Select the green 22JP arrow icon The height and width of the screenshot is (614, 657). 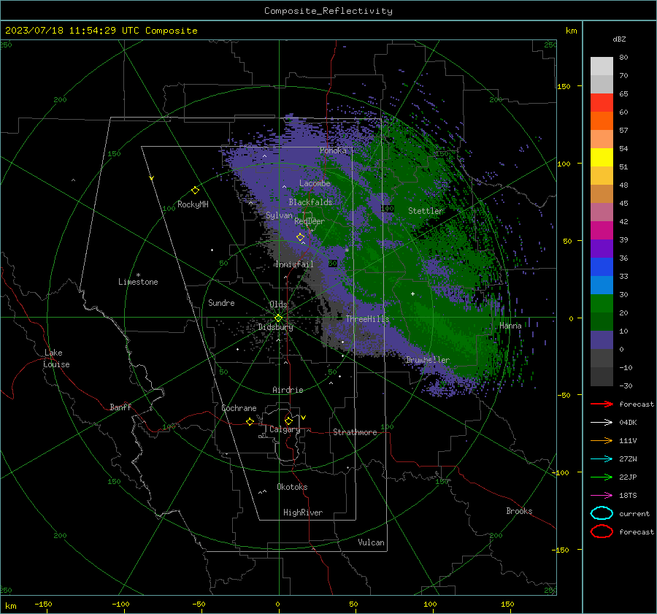click(602, 477)
